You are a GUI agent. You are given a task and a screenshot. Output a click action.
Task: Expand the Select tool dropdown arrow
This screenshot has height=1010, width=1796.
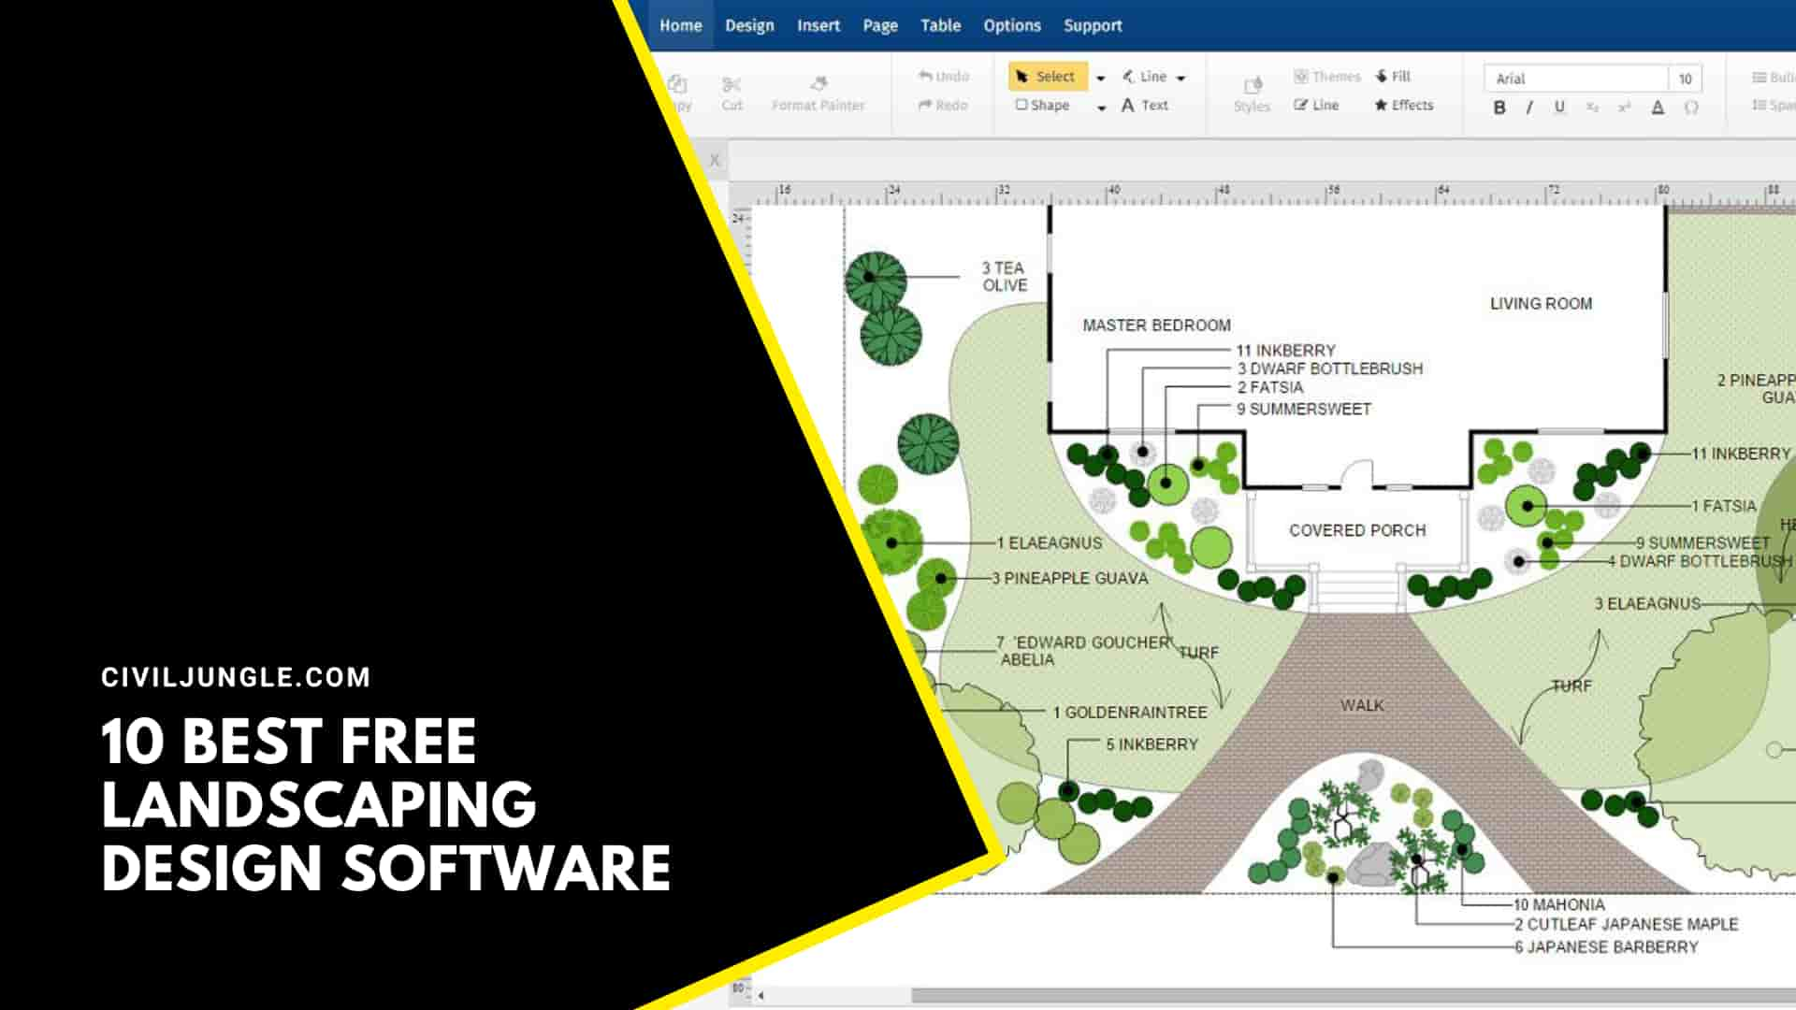click(1101, 78)
